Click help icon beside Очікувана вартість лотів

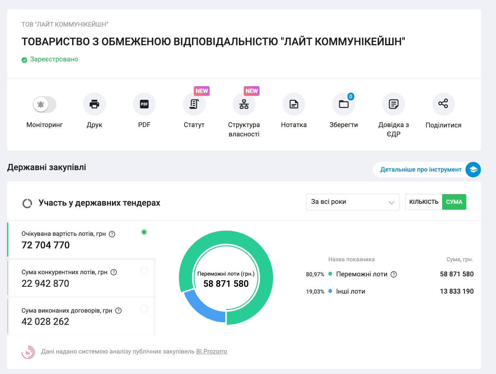pyautogui.click(x=112, y=234)
